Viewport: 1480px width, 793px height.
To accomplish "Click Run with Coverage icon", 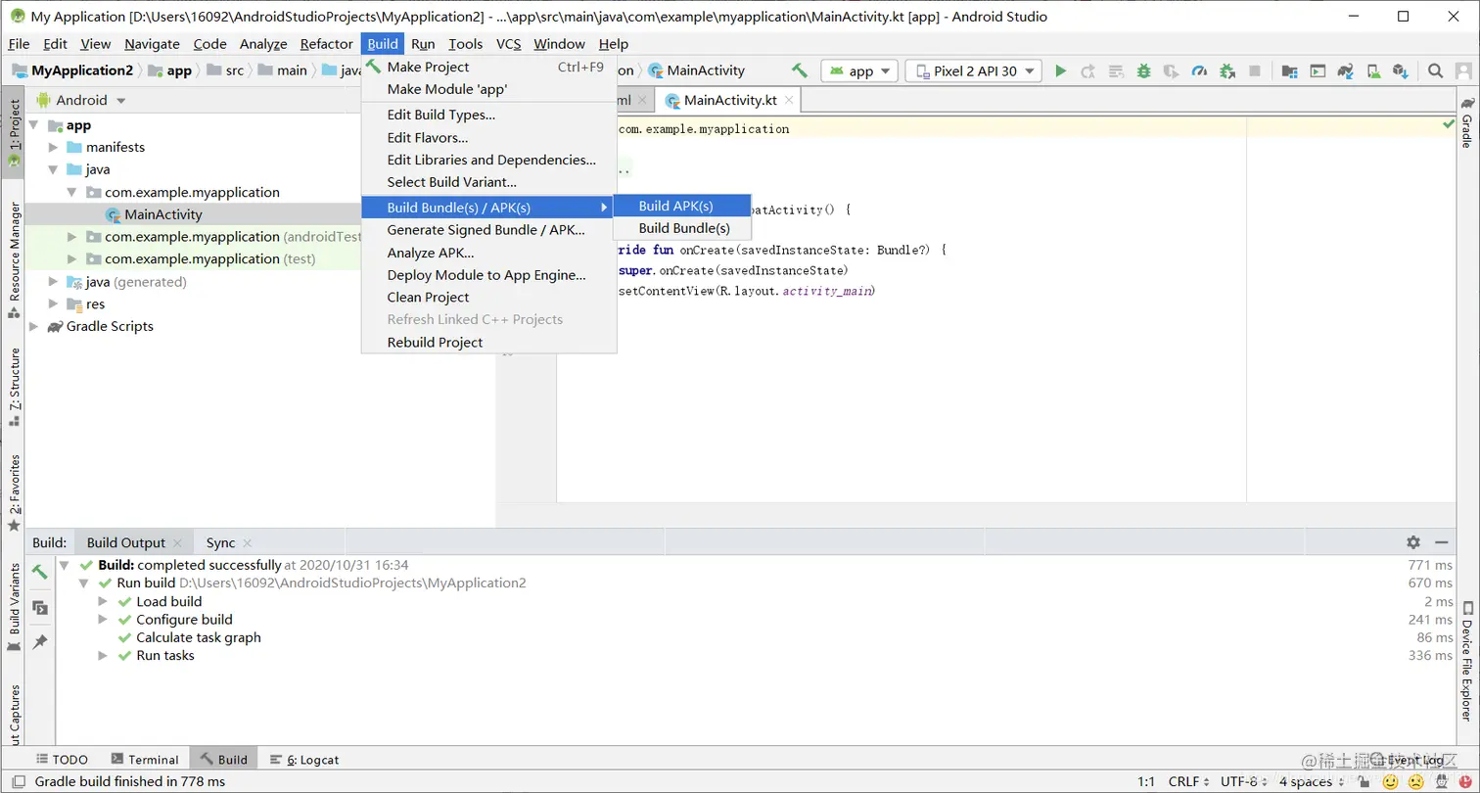I will coord(1171,70).
